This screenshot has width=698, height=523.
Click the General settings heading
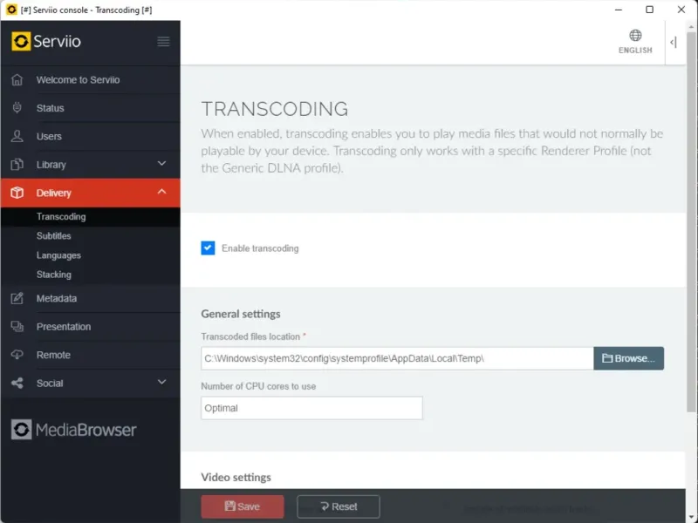241,314
